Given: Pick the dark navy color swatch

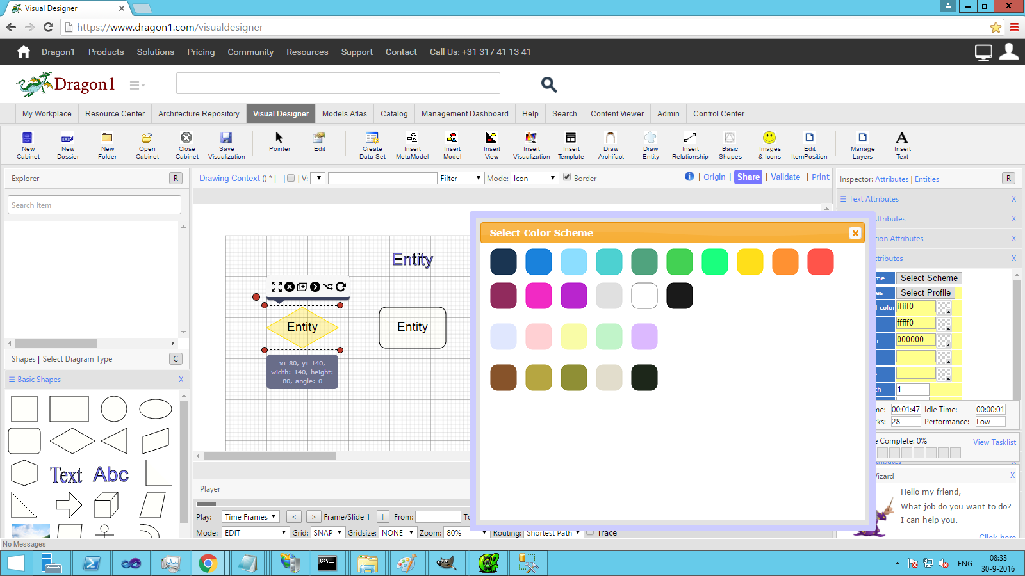Looking at the screenshot, I should coord(504,262).
